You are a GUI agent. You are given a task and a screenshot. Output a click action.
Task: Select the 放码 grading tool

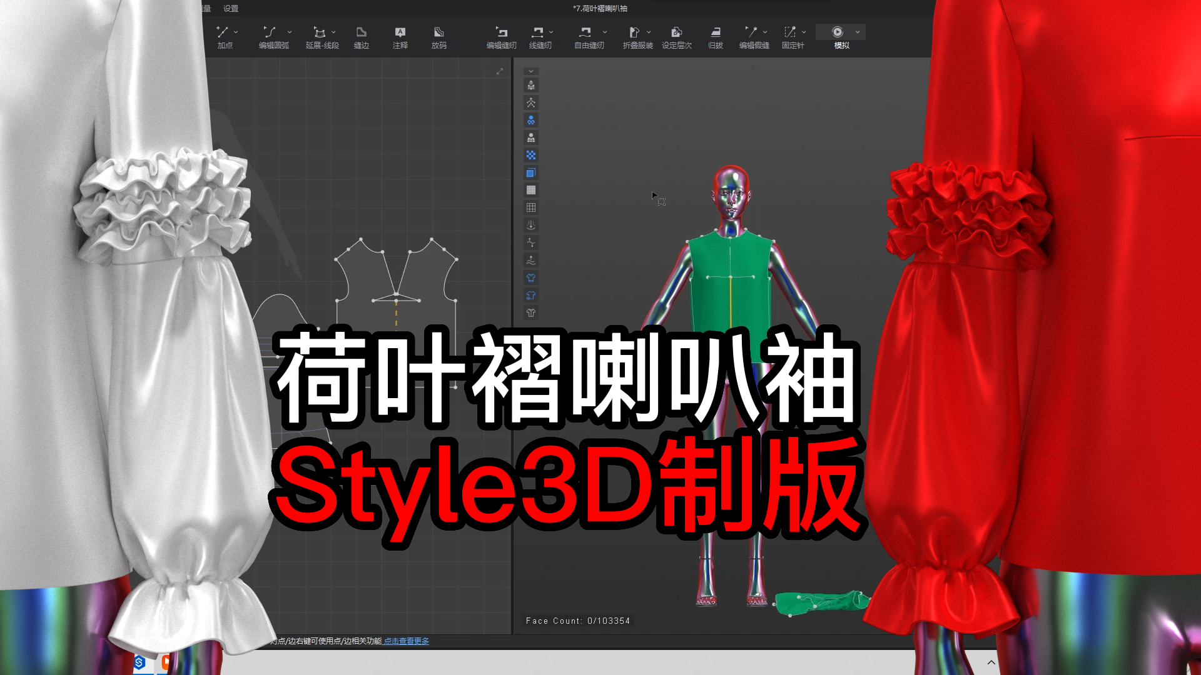[x=439, y=37]
